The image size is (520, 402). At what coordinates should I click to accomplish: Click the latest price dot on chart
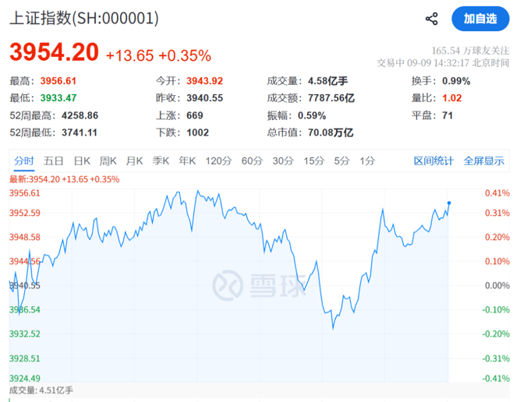click(x=449, y=203)
